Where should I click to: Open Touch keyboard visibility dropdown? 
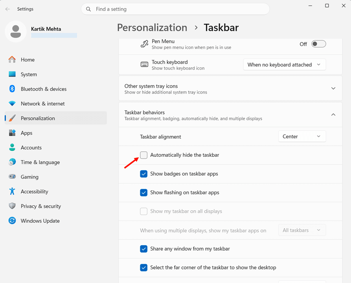point(284,65)
